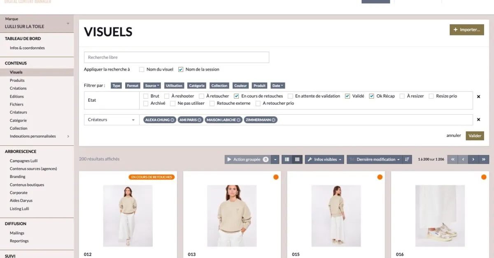Image resolution: width=494 pixels, height=258 pixels.
Task: Click the Importer button
Action: (x=466, y=30)
